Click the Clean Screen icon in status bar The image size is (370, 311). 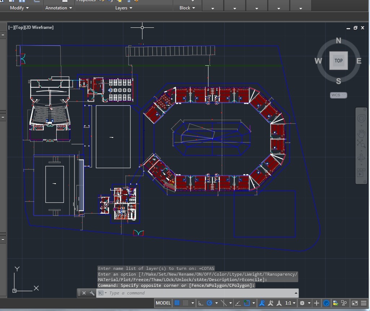[x=355, y=303]
